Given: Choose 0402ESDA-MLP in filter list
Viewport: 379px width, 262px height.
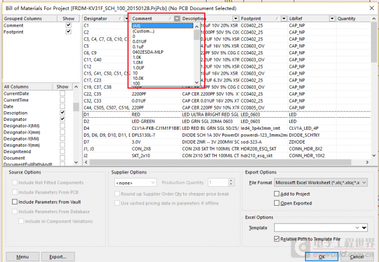Looking at the screenshot, I should (148, 52).
